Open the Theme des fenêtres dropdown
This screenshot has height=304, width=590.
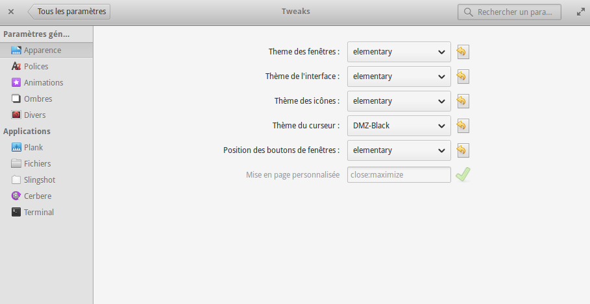[x=399, y=52]
